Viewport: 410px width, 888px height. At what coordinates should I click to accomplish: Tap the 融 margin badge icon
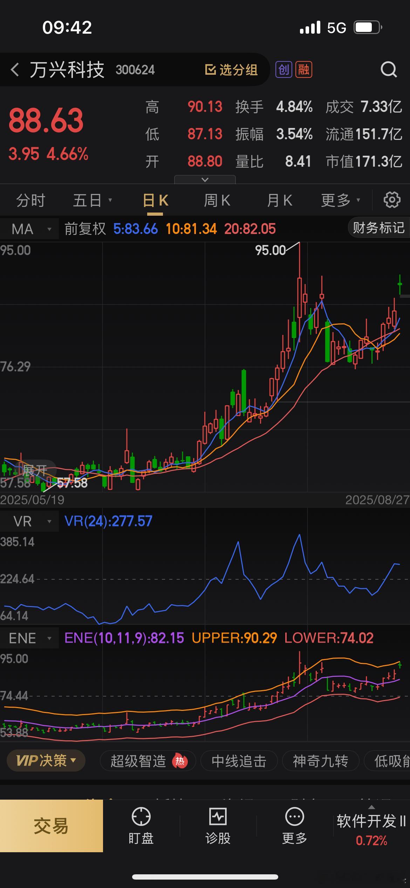pos(303,69)
